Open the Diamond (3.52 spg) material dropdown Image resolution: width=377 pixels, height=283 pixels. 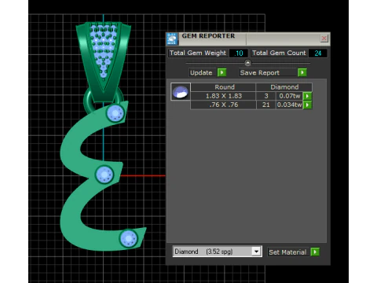point(257,252)
